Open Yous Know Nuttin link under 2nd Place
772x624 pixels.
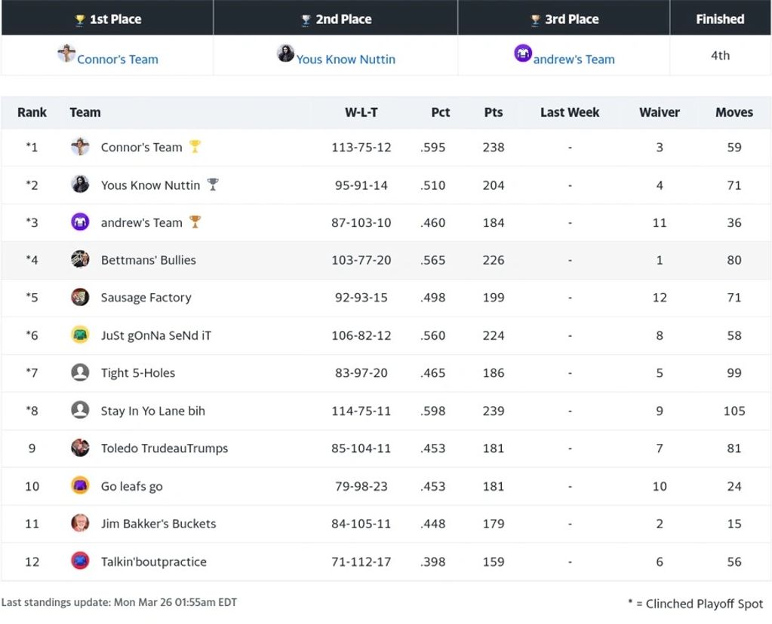[x=345, y=60]
